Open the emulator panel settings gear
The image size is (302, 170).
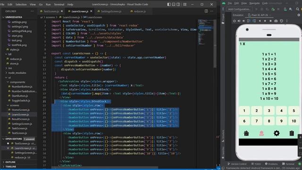tap(299, 15)
